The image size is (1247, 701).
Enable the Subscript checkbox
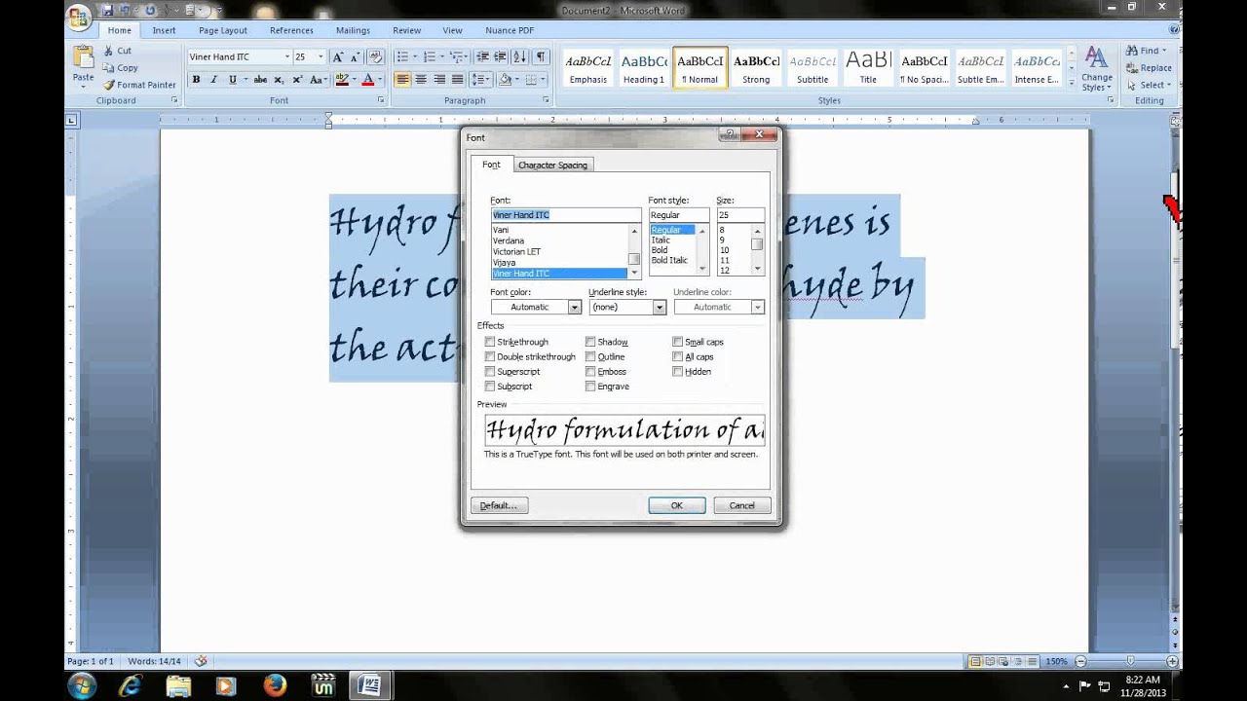[489, 387]
